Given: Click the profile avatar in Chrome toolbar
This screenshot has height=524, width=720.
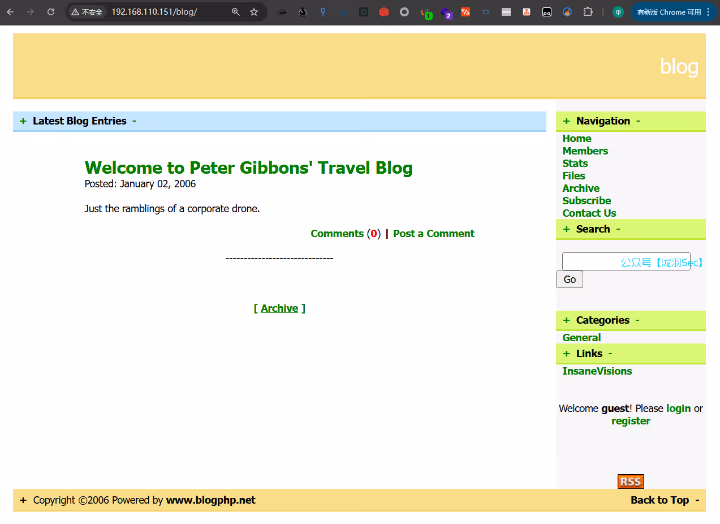Looking at the screenshot, I should click(618, 12).
